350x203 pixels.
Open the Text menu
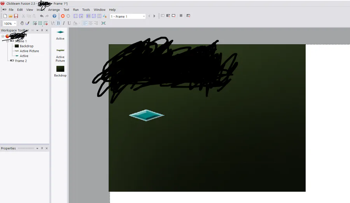point(66,10)
